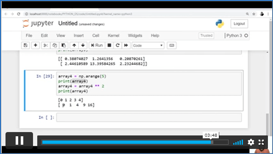Move selected cell down arrow
The height and width of the screenshot is (154, 273).
pos(83,46)
